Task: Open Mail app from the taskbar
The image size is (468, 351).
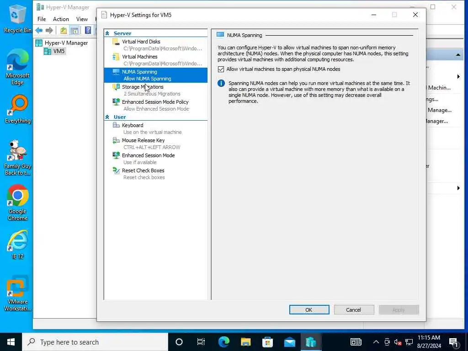Action: [x=289, y=342]
